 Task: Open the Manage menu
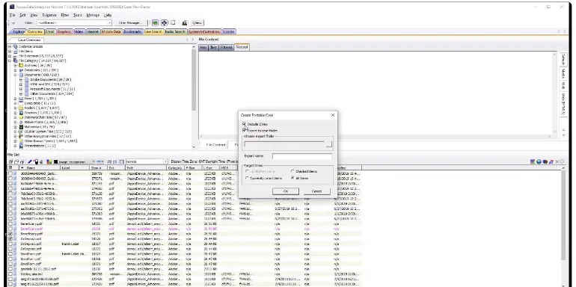point(93,16)
